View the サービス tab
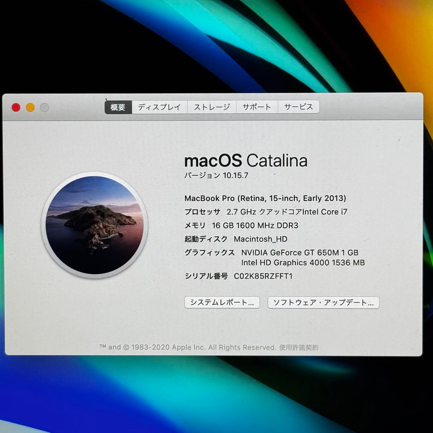 (298, 107)
